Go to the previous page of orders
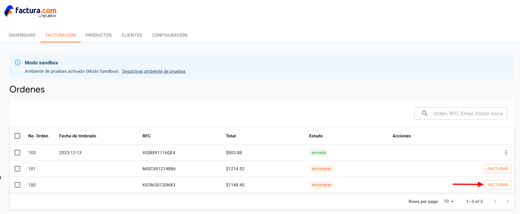 pos(495,201)
